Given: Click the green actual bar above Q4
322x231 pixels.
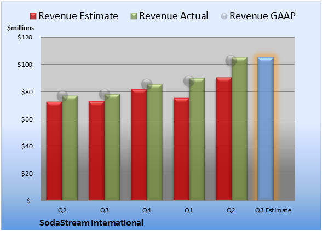Looking at the screenshot, I should (x=154, y=142).
